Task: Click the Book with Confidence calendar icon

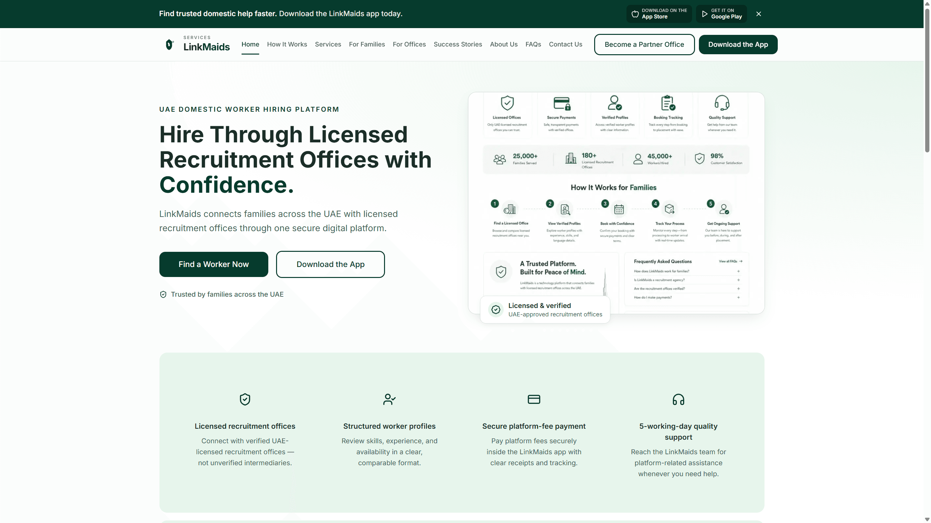Action: click(619, 209)
